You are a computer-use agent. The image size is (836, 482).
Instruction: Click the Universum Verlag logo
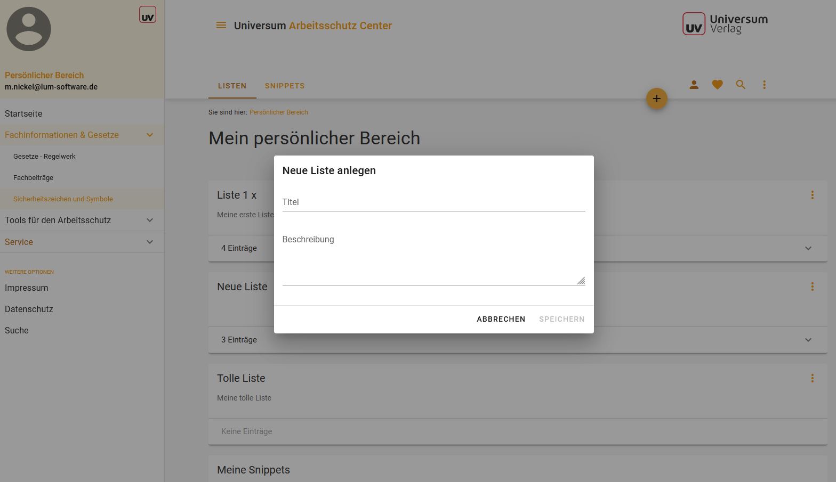(x=725, y=24)
